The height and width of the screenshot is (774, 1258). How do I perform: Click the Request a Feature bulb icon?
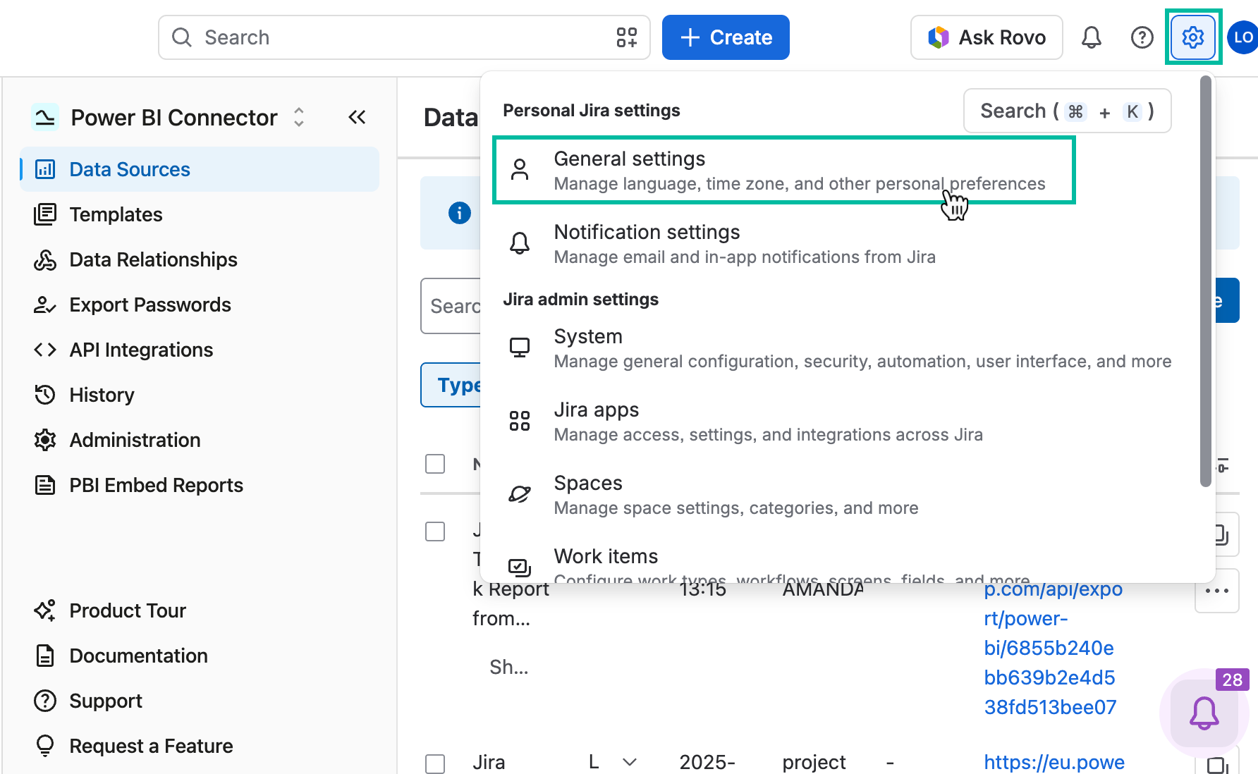tap(45, 746)
